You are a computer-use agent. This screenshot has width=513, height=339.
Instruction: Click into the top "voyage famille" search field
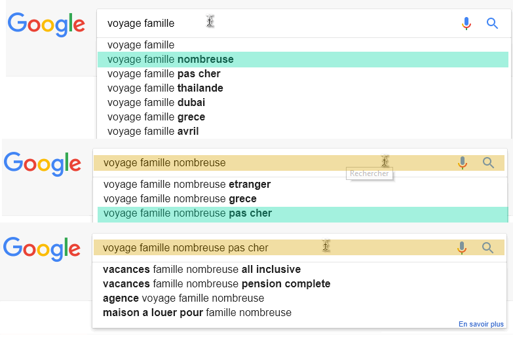tap(275, 24)
